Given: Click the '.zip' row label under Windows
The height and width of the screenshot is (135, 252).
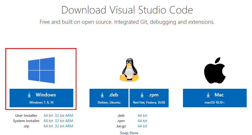Looking at the screenshot, I should (x=26, y=126).
